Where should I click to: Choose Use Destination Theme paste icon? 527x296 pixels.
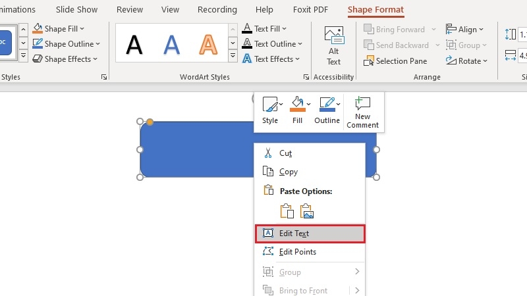(x=287, y=211)
